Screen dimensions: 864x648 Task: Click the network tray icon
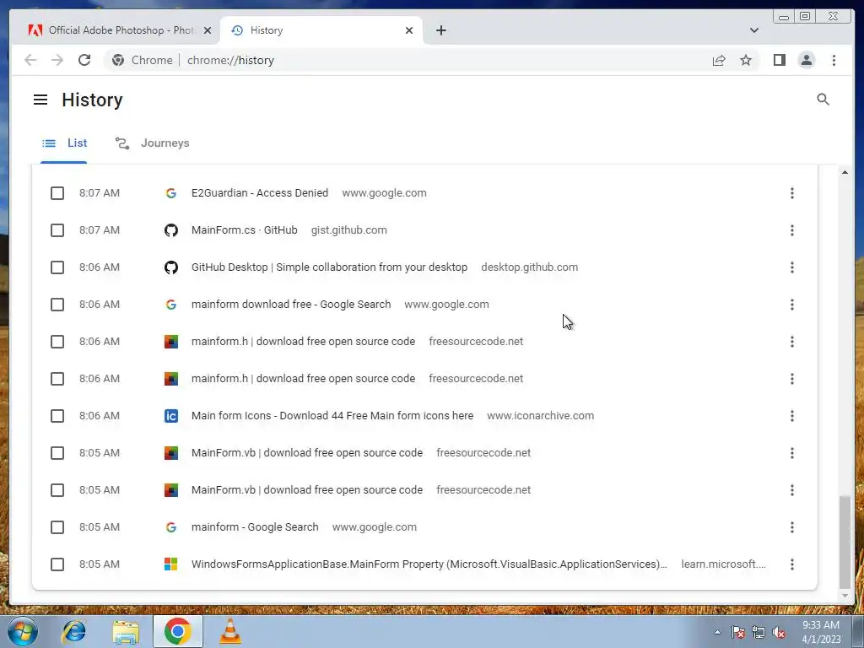point(759,633)
